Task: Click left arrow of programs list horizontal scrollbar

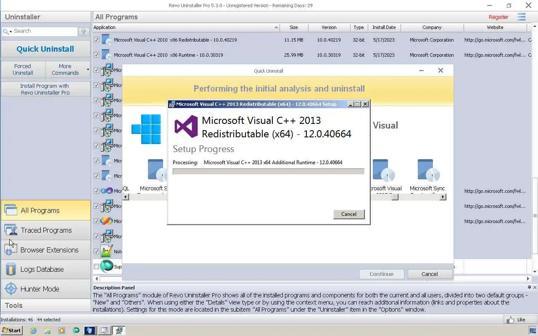Action: (97, 278)
